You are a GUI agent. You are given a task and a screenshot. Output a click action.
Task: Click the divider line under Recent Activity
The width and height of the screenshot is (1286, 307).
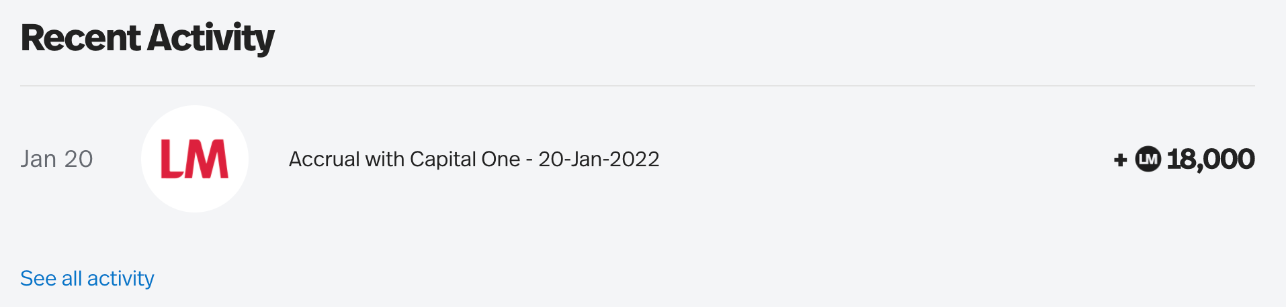(x=637, y=86)
